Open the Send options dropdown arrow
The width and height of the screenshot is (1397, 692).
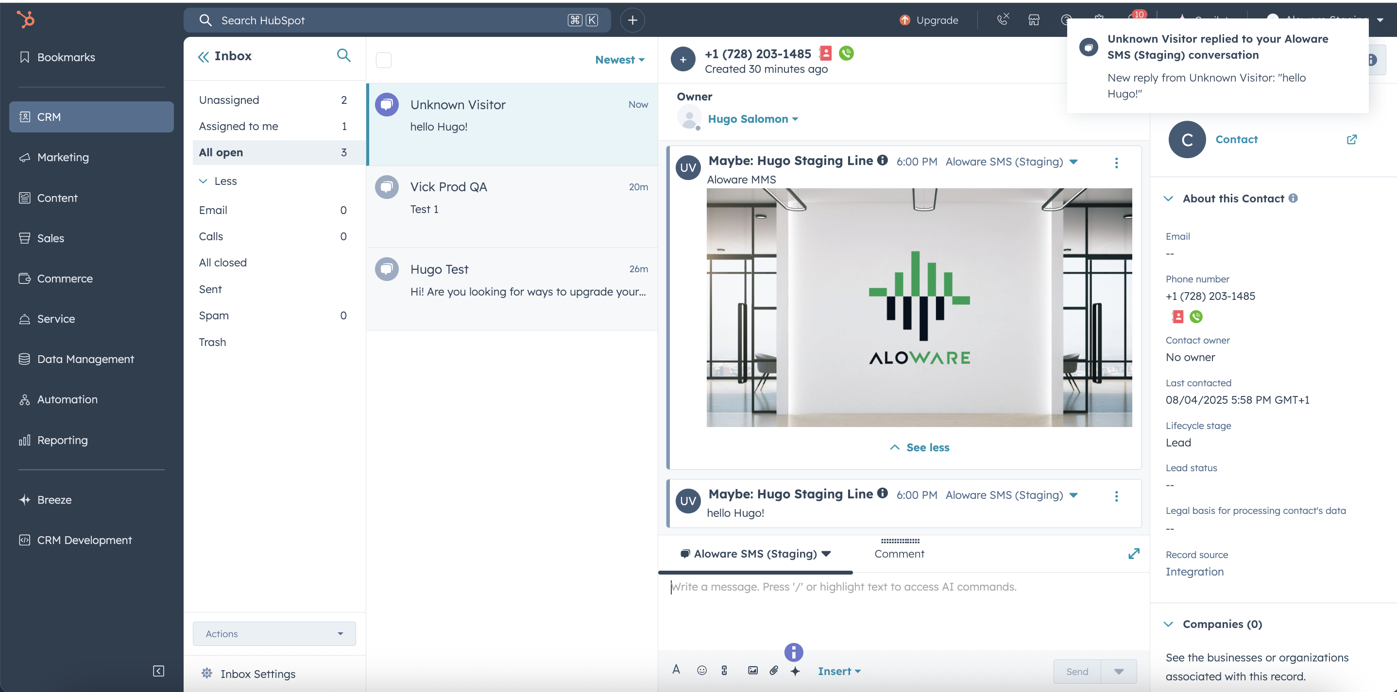(x=1119, y=672)
